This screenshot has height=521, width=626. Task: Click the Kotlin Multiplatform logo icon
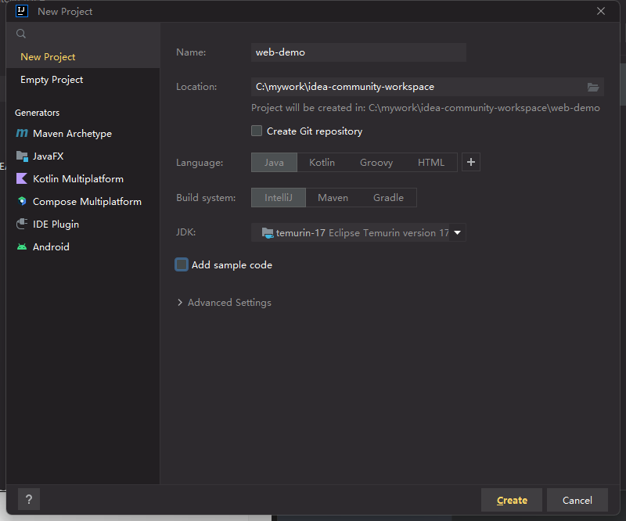click(22, 178)
